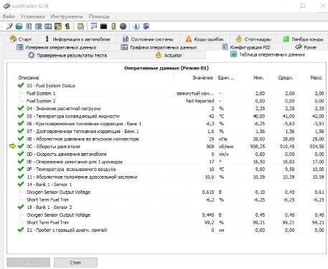The height and width of the screenshot is (269, 328).
Task: Select the 15 - Bank 1 - Sensor 2 node
Action: click(49, 207)
